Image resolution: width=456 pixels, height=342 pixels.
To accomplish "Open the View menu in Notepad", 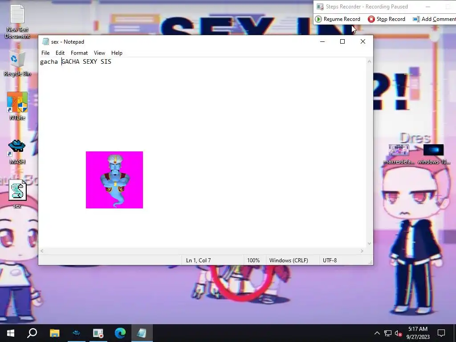I will click(99, 53).
